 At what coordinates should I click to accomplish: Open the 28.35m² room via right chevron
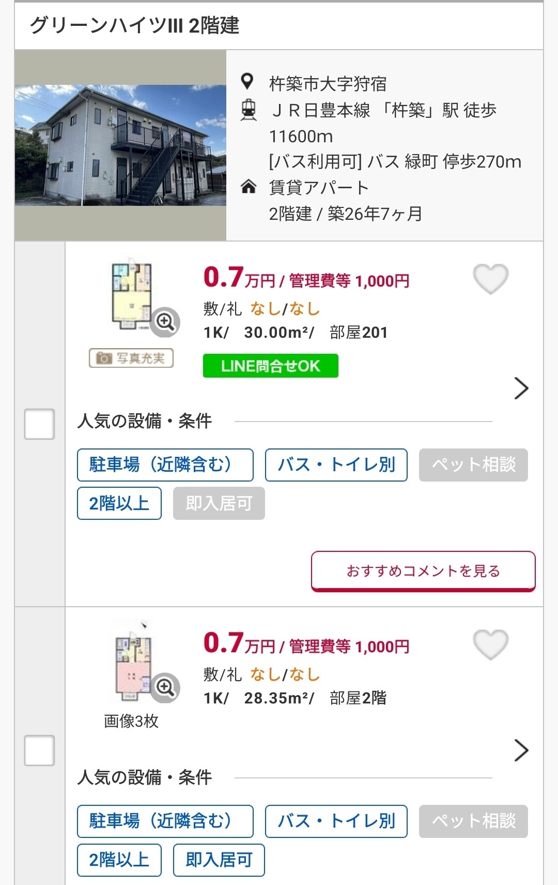click(x=521, y=751)
